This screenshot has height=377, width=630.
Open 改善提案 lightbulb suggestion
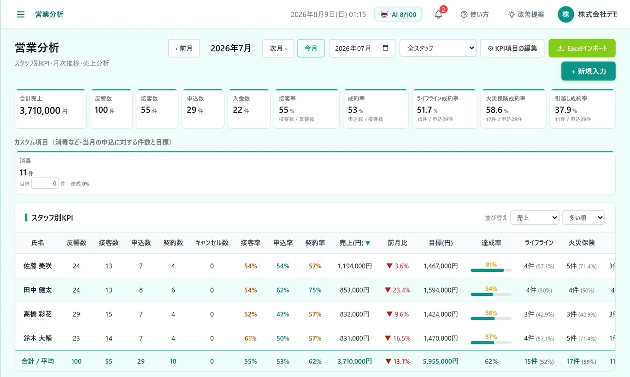(526, 14)
